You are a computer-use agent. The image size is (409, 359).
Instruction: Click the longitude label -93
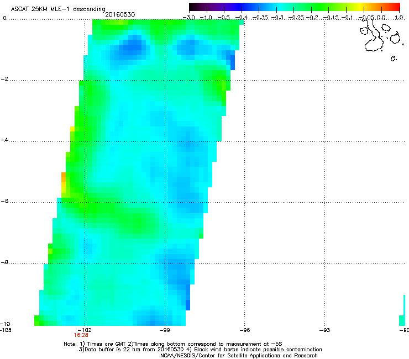pyautogui.click(x=324, y=330)
